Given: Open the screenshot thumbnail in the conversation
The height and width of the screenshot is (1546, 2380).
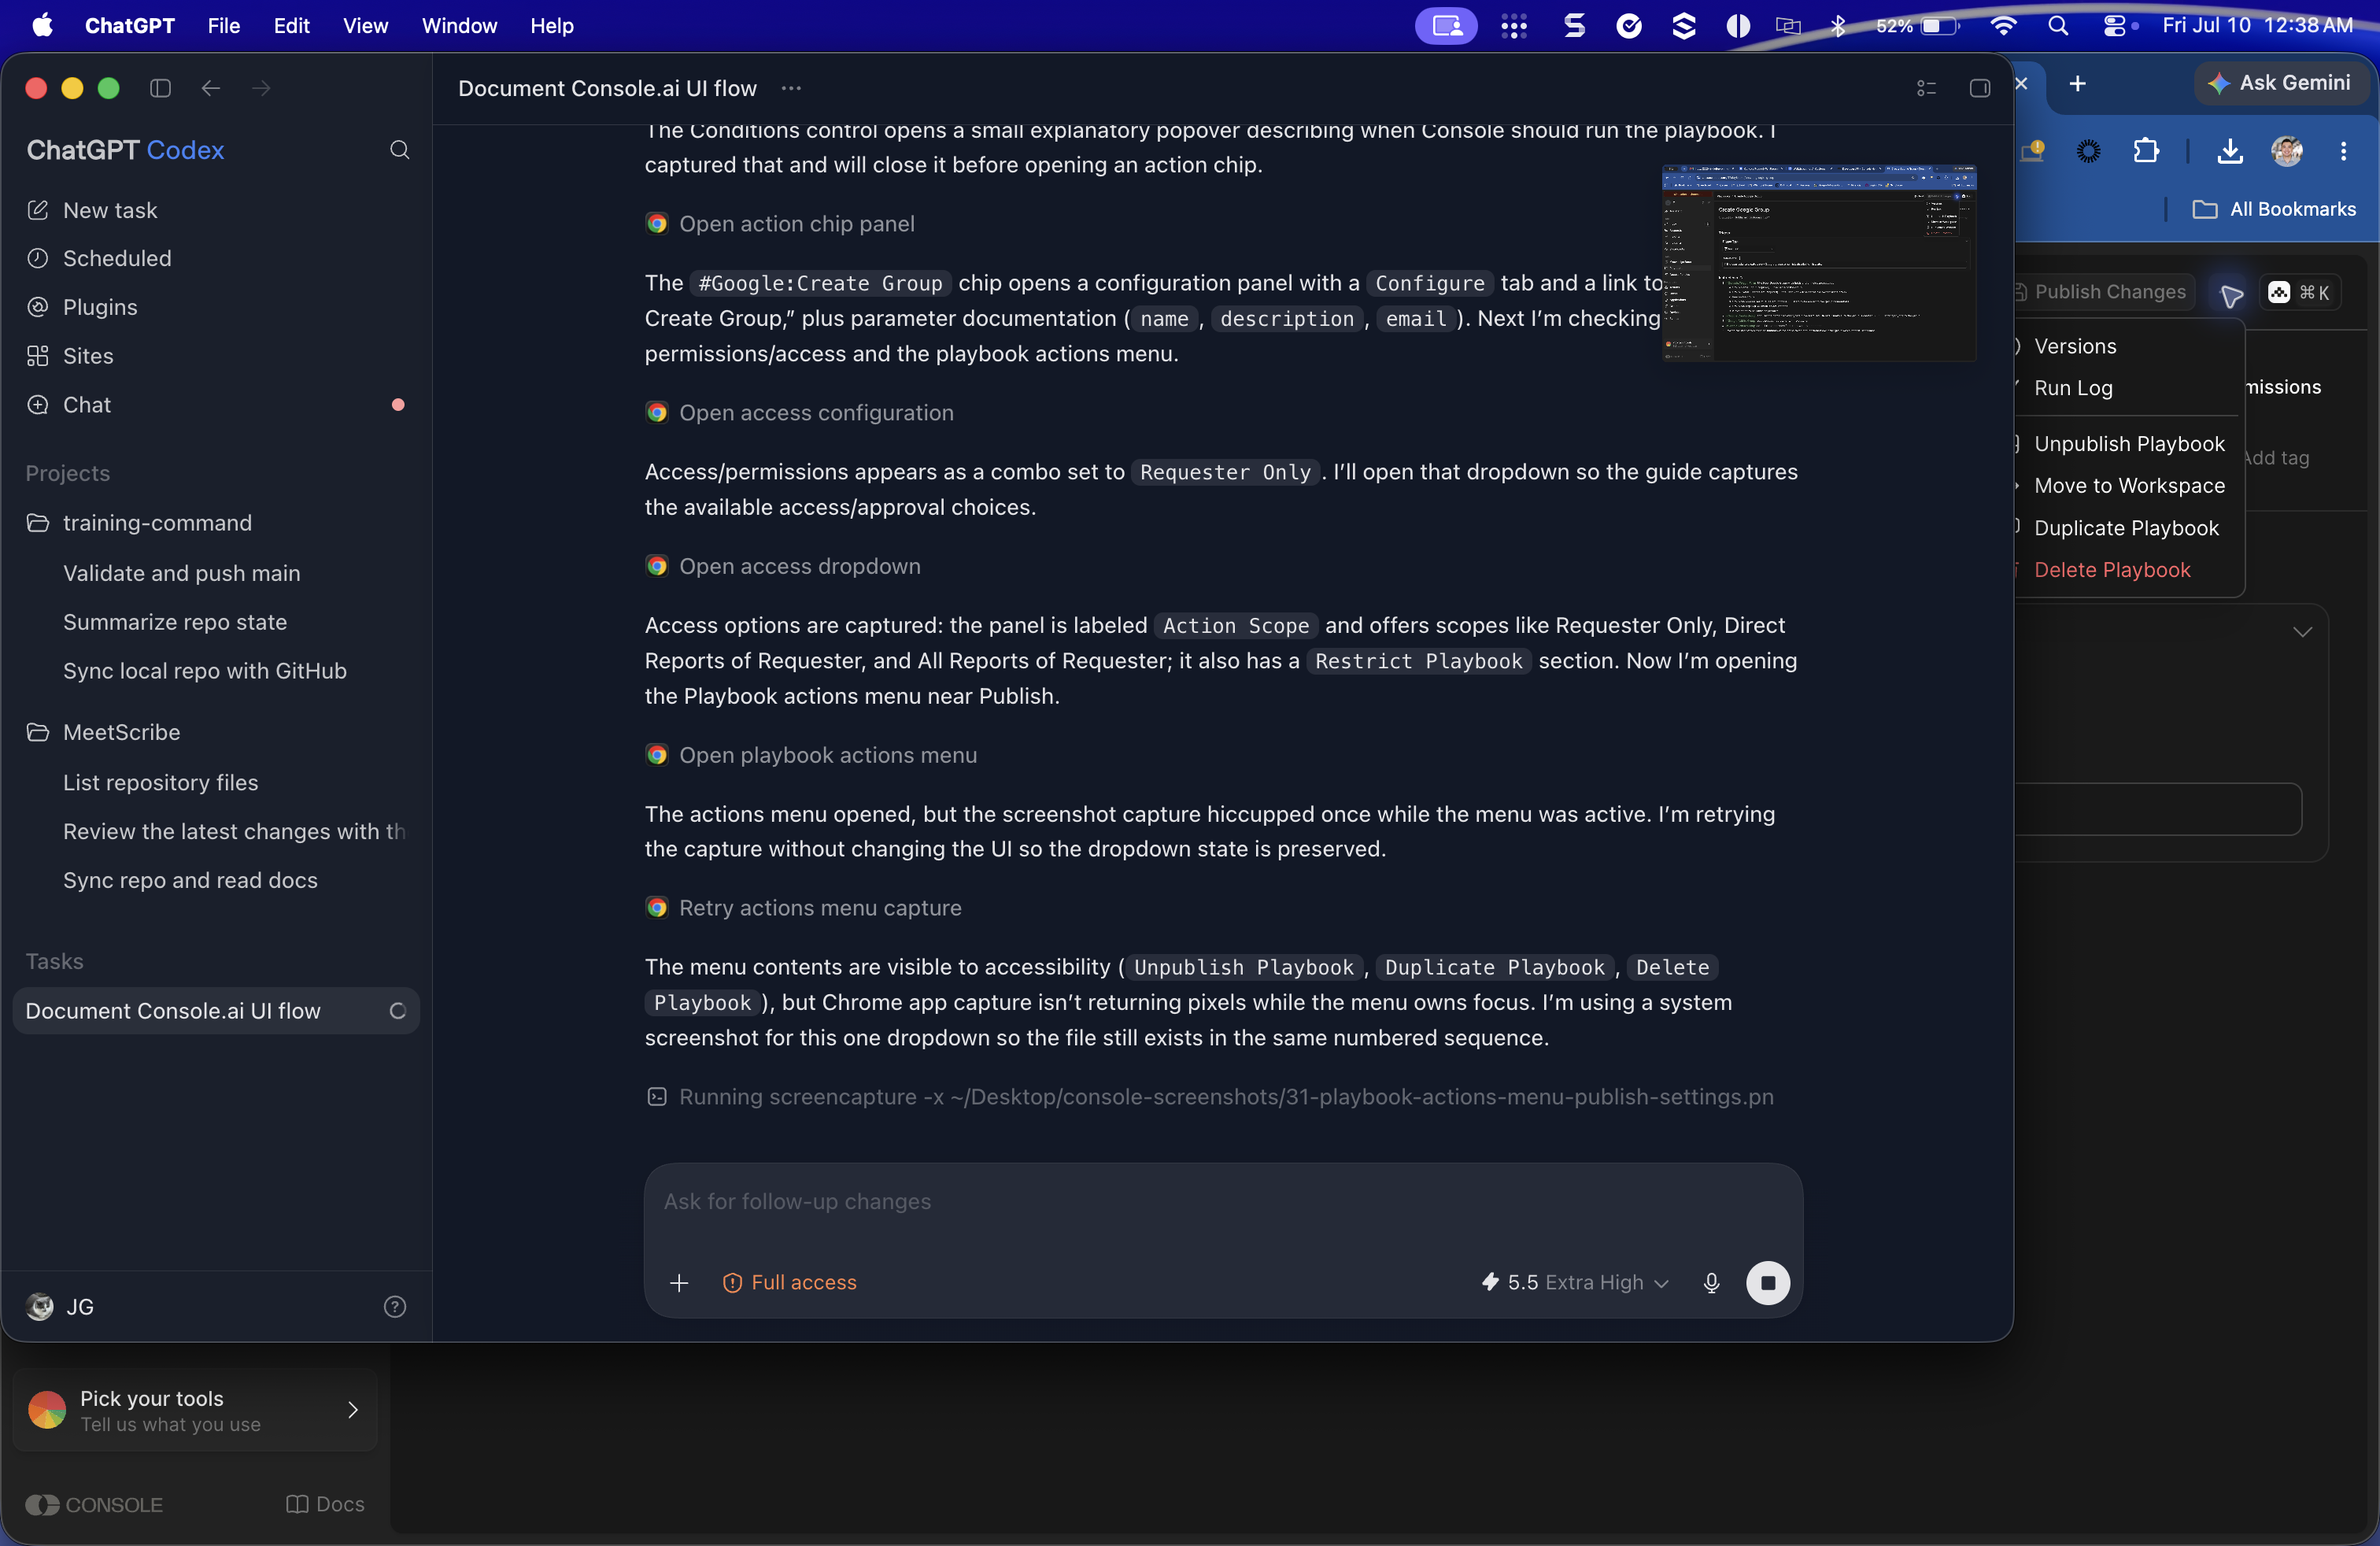Looking at the screenshot, I should [x=1819, y=263].
